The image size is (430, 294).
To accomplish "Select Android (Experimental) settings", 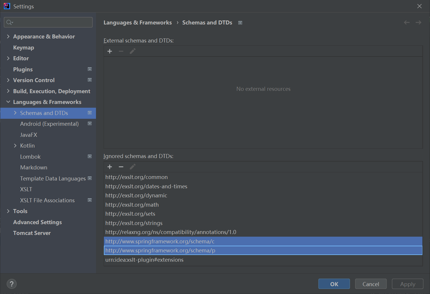I will (x=49, y=124).
